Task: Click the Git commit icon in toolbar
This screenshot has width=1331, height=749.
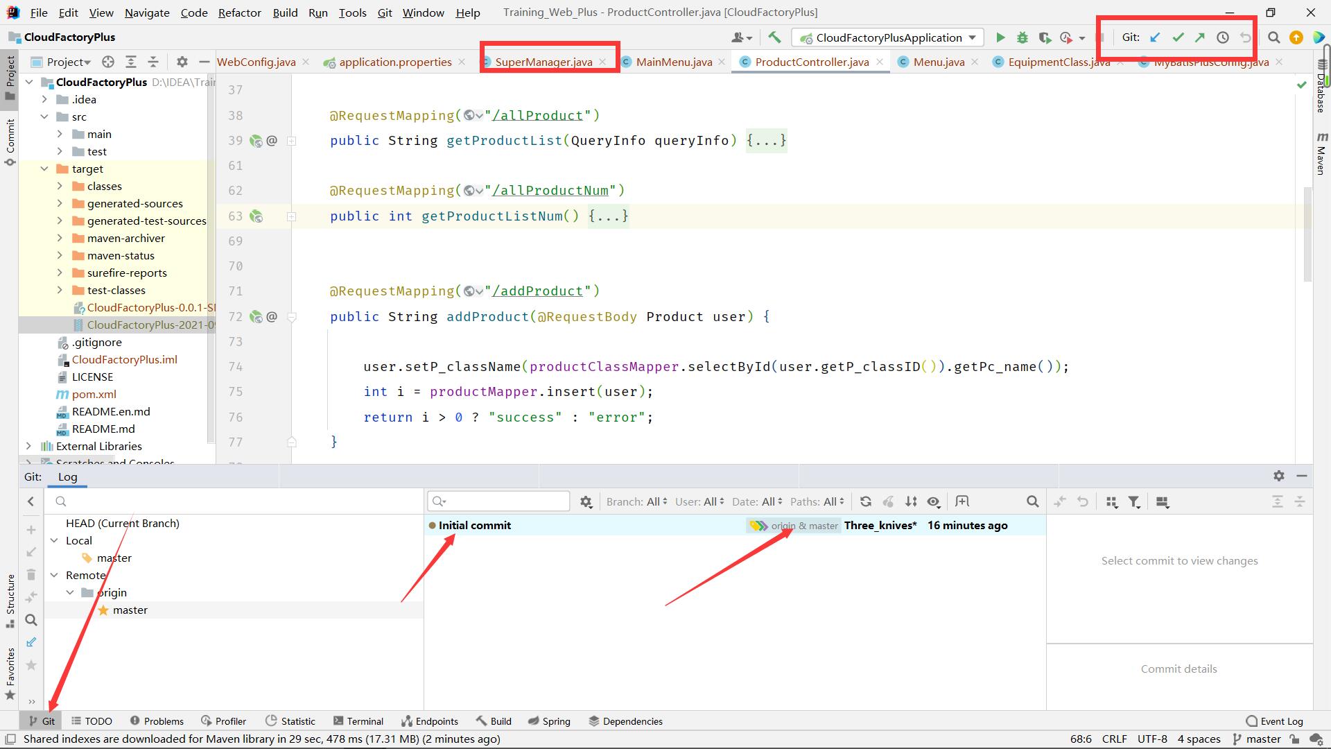Action: 1178,37
